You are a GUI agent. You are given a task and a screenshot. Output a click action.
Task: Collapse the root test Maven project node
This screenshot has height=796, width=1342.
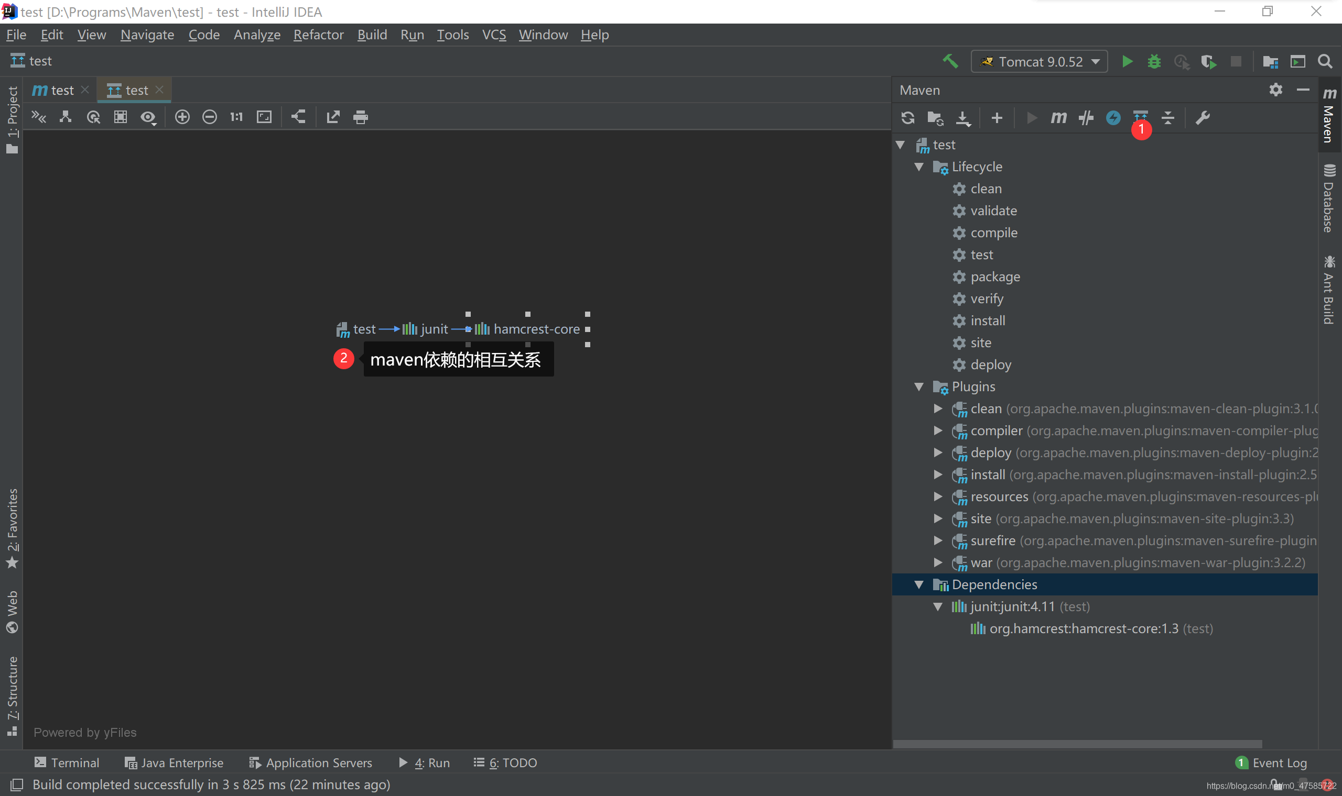tap(901, 145)
